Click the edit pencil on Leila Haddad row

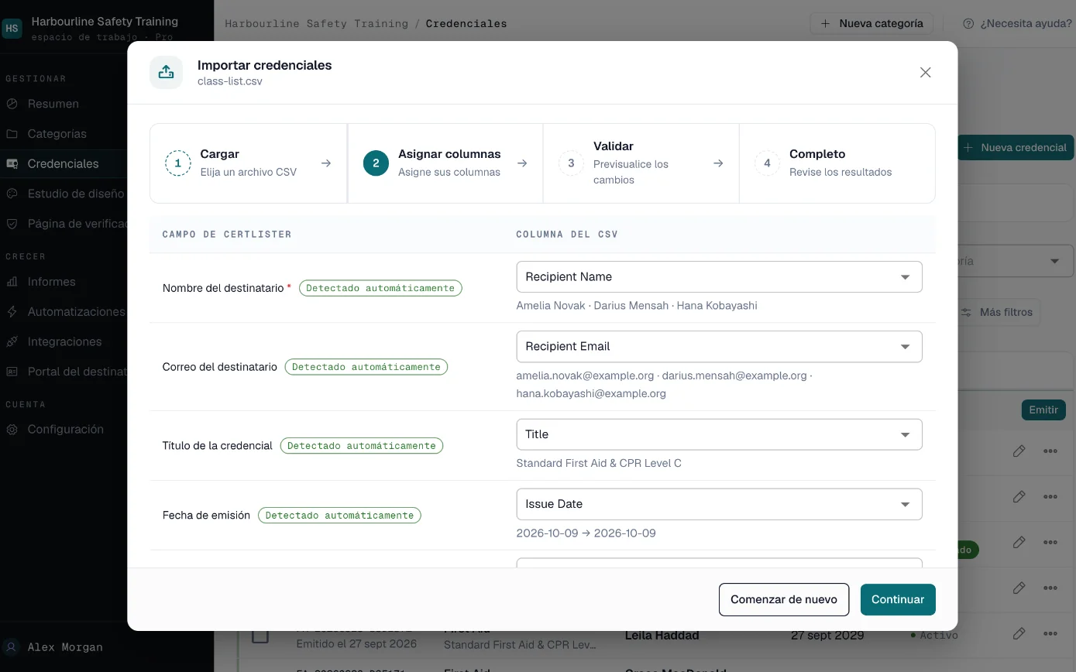click(1019, 633)
